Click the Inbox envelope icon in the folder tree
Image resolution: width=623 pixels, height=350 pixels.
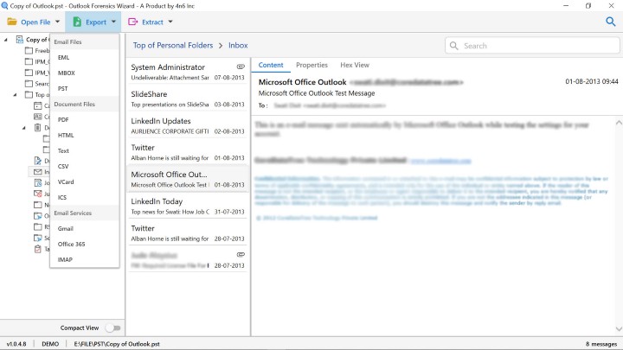click(38, 171)
